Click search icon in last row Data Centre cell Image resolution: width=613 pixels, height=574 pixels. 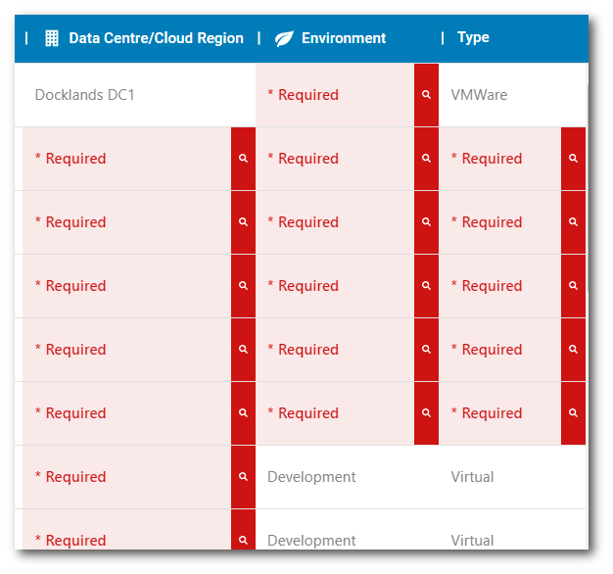tap(243, 539)
